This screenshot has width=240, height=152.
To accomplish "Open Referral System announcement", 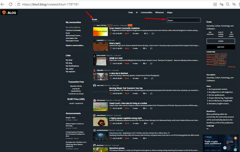I will tap(75, 125).
